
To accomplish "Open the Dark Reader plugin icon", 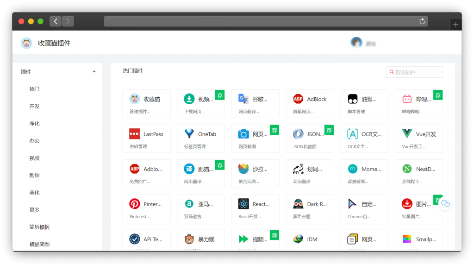I will (x=298, y=204).
